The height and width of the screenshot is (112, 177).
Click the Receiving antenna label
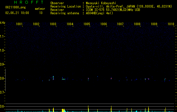coord(65,13)
